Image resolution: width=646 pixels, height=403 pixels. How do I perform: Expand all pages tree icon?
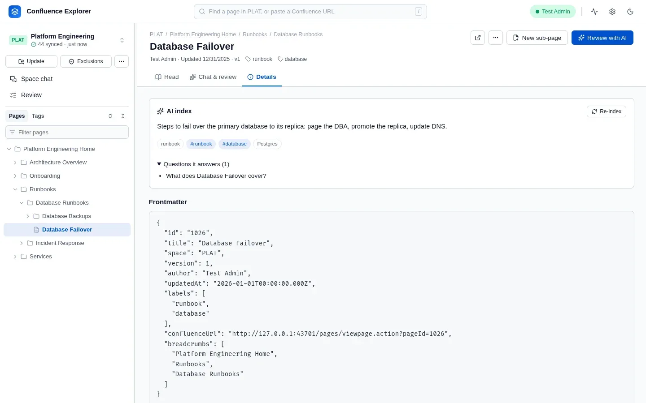(x=110, y=116)
